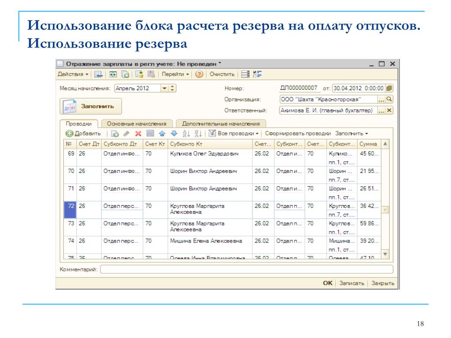Open the Все проводки filter dropdown
The height and width of the screenshot is (338, 451).
pyautogui.click(x=238, y=133)
